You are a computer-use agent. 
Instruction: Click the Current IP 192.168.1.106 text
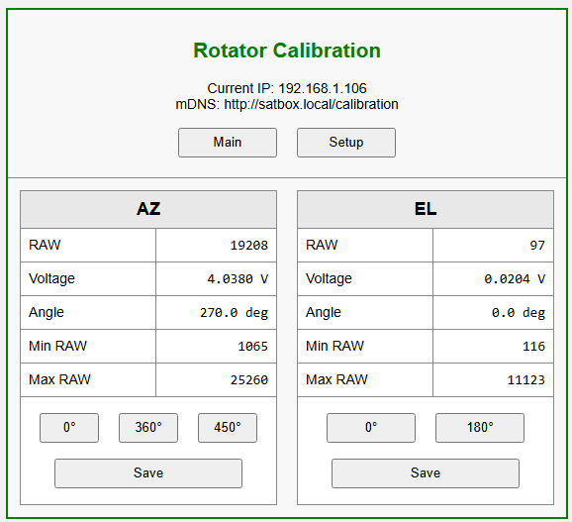point(287,88)
